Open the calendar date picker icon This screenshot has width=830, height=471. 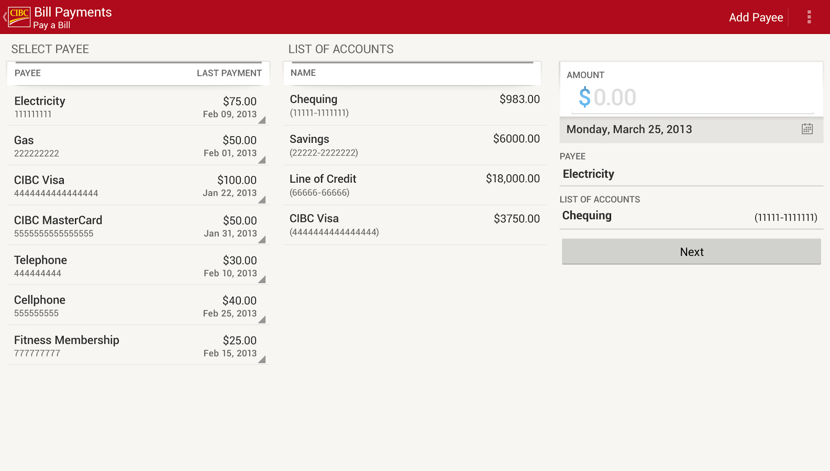807,129
